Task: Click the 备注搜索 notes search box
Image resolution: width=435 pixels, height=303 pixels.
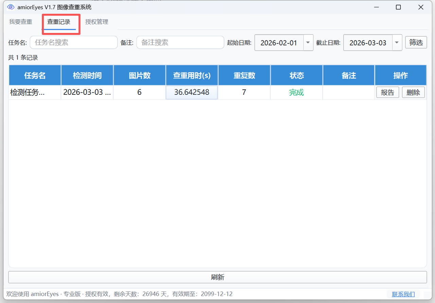Action: (180, 42)
